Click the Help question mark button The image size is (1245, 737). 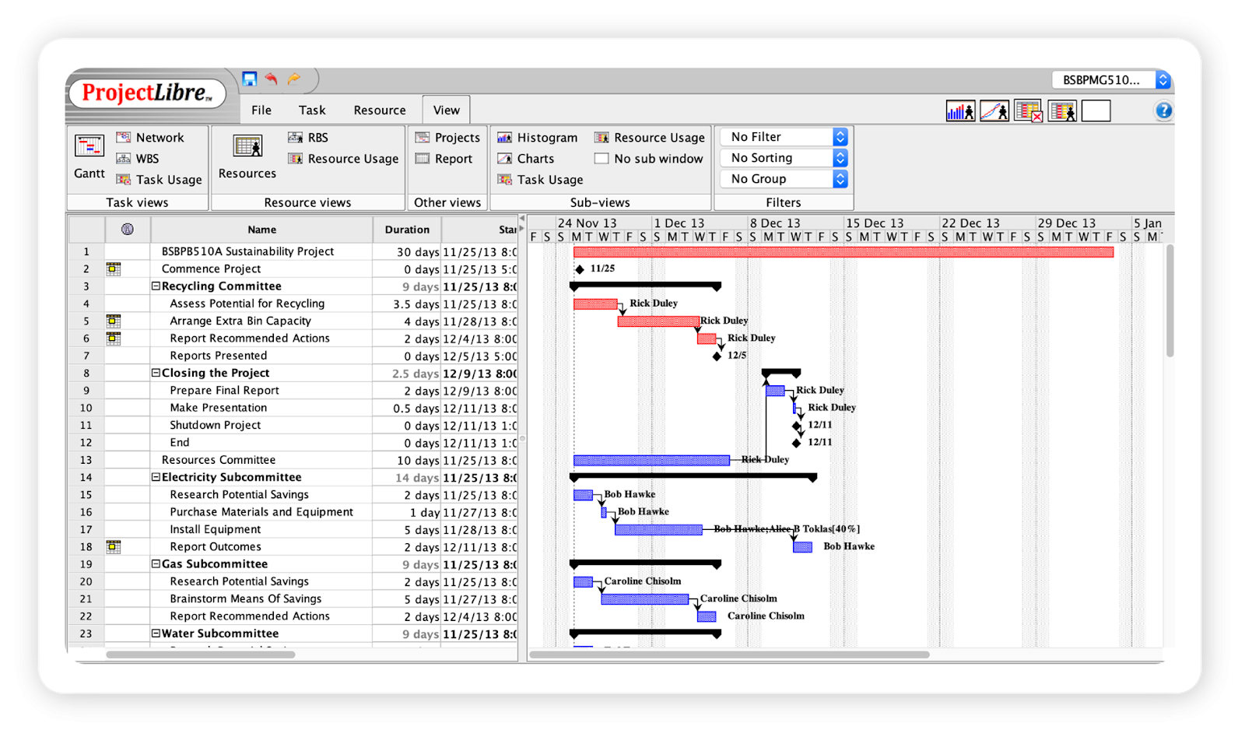[1163, 110]
